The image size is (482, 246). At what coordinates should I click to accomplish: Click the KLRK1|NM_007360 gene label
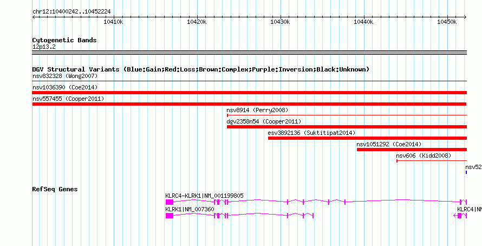pos(190,209)
